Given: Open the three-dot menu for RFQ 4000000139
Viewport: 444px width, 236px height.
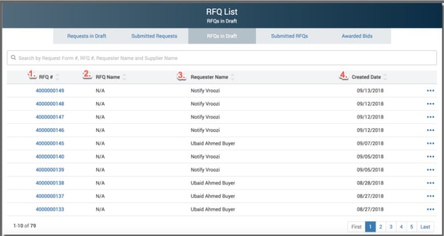Looking at the screenshot, I should [x=430, y=170].
